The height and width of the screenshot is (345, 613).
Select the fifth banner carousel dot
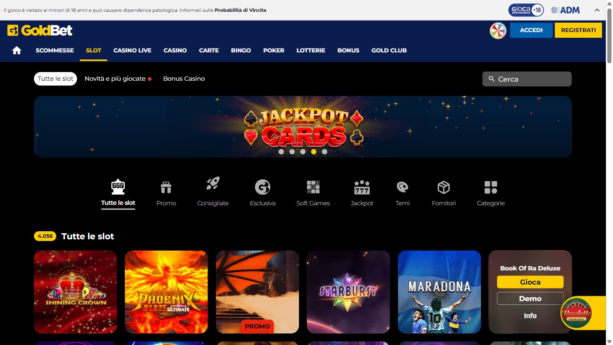pos(324,152)
